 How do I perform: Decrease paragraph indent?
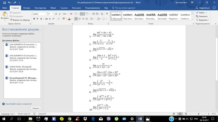(x=93, y=14)
